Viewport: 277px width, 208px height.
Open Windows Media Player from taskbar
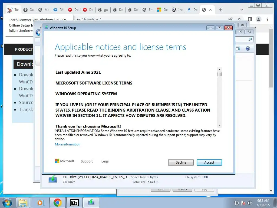[40, 203]
